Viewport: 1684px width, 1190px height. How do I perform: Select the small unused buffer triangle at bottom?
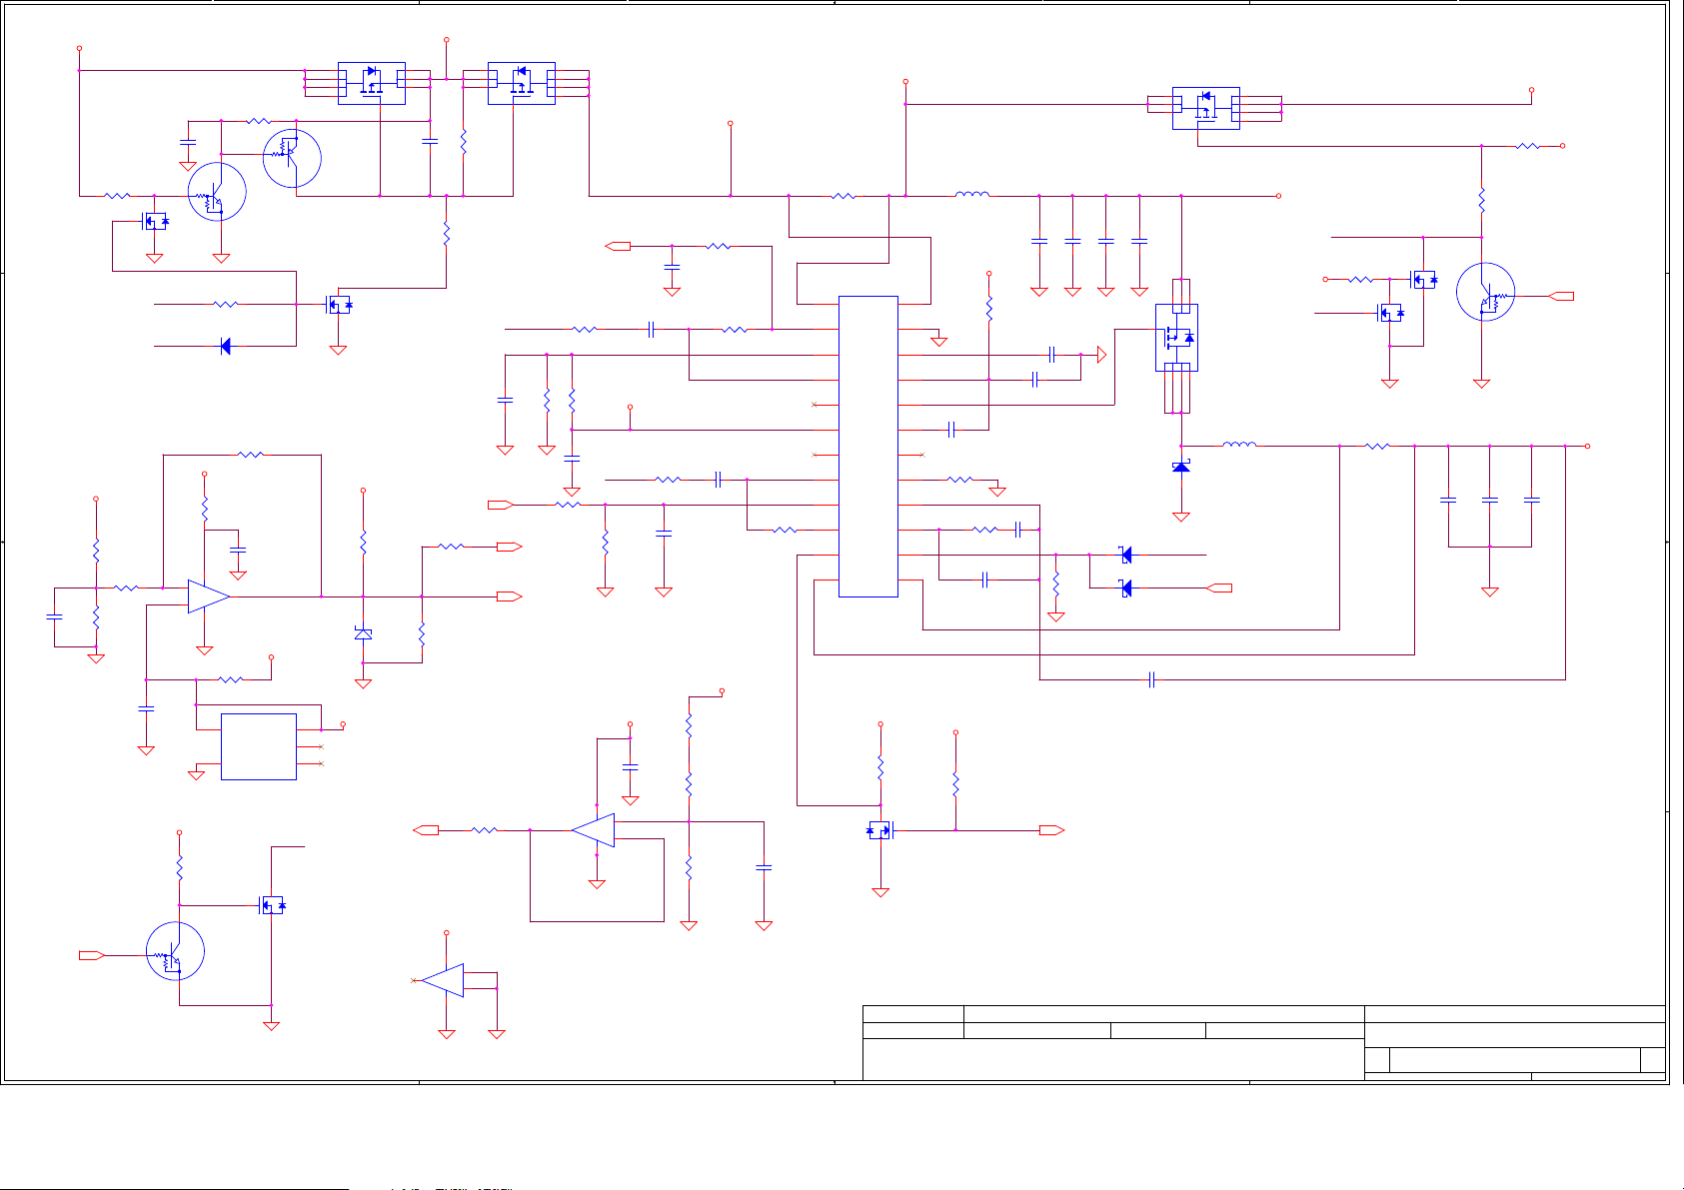click(443, 980)
